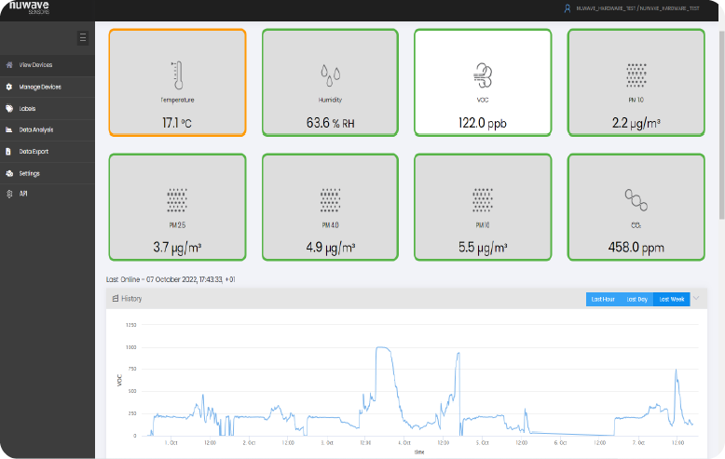Screen dimensions: 725x459
Task: Open the Data Export sidebar item
Action: 33,151
